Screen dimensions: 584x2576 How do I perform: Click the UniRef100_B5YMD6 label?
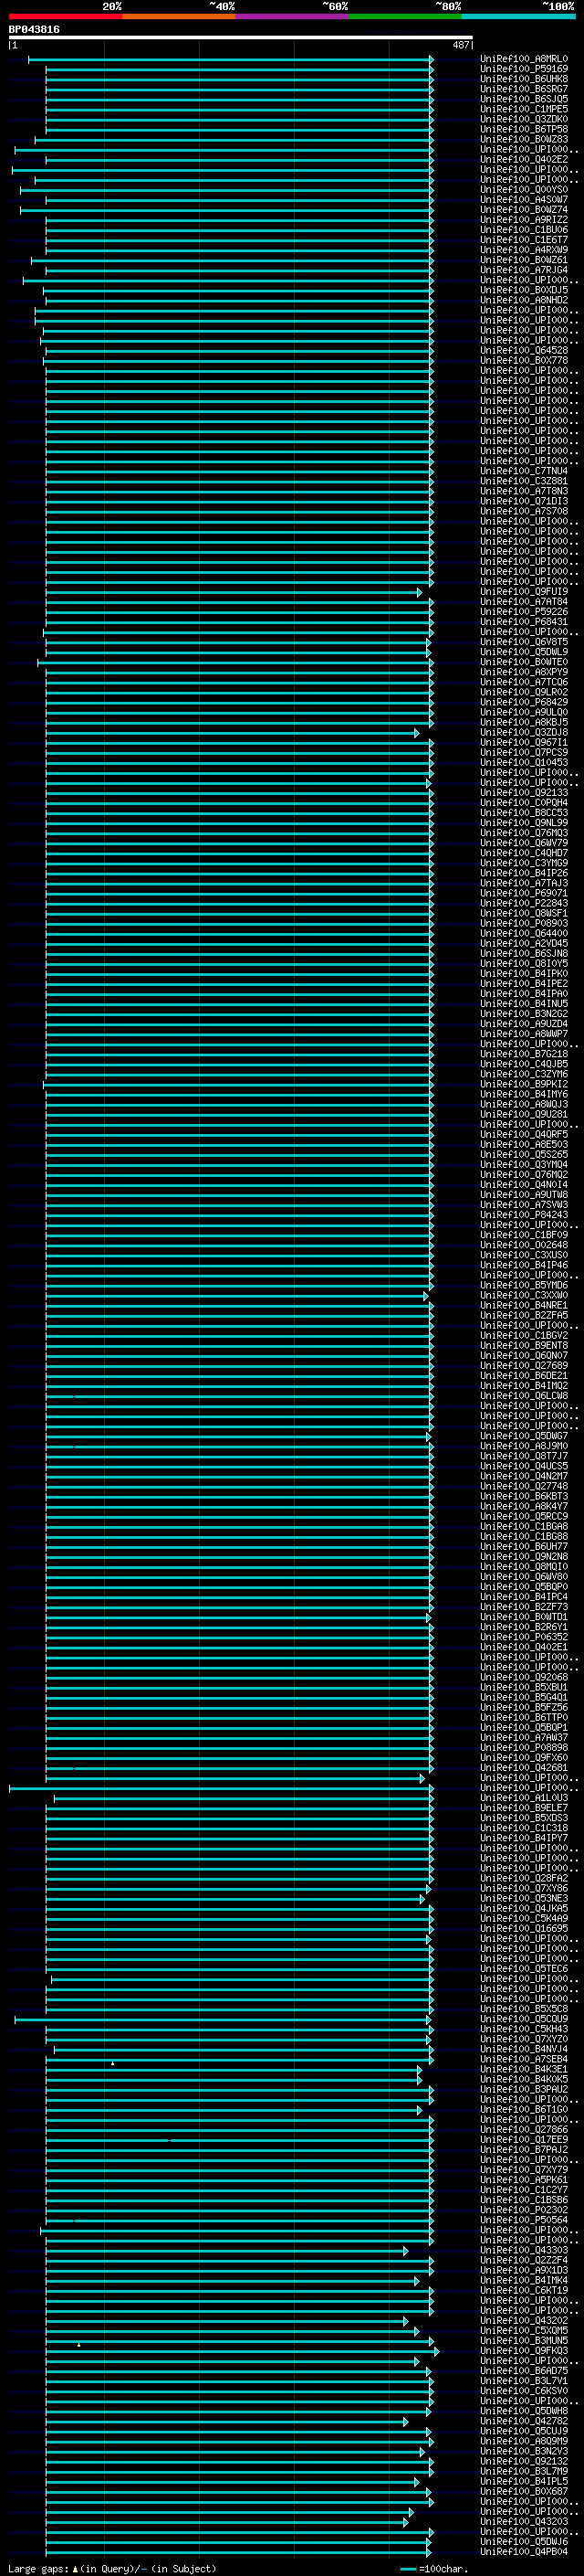[523, 1285]
